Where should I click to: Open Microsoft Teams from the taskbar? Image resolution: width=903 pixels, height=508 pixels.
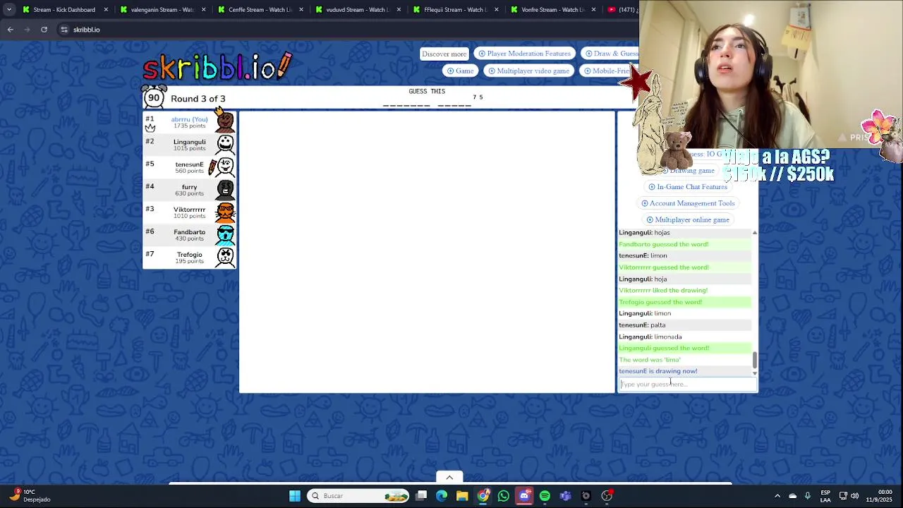tap(565, 496)
